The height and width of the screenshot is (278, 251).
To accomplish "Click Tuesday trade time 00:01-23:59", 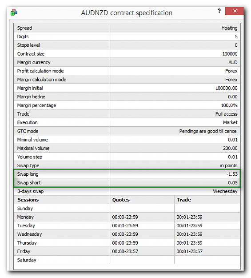I will (x=189, y=226).
